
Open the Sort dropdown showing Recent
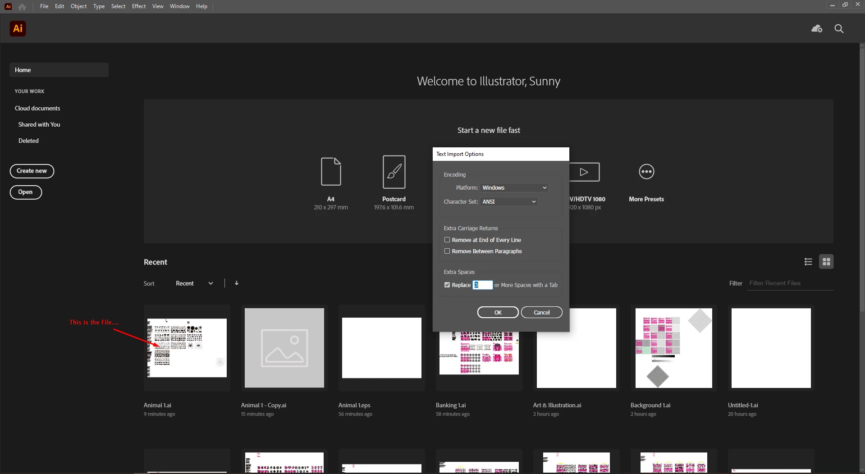(194, 283)
